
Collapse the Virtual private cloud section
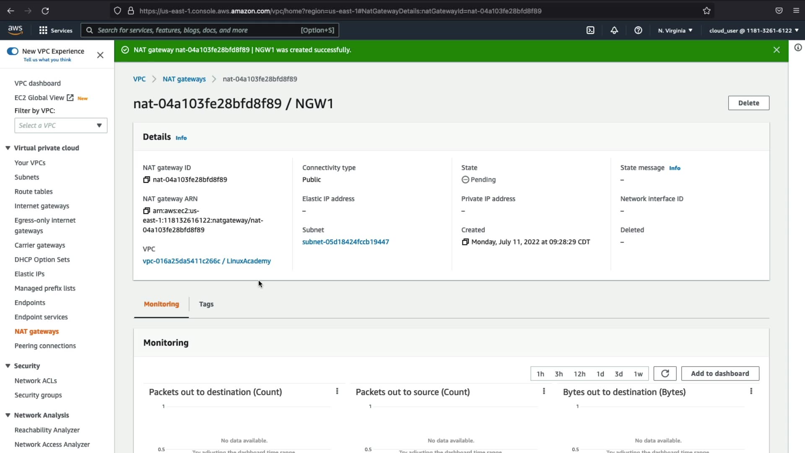click(x=8, y=148)
